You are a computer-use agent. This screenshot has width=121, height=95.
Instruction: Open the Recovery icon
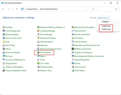4,56
